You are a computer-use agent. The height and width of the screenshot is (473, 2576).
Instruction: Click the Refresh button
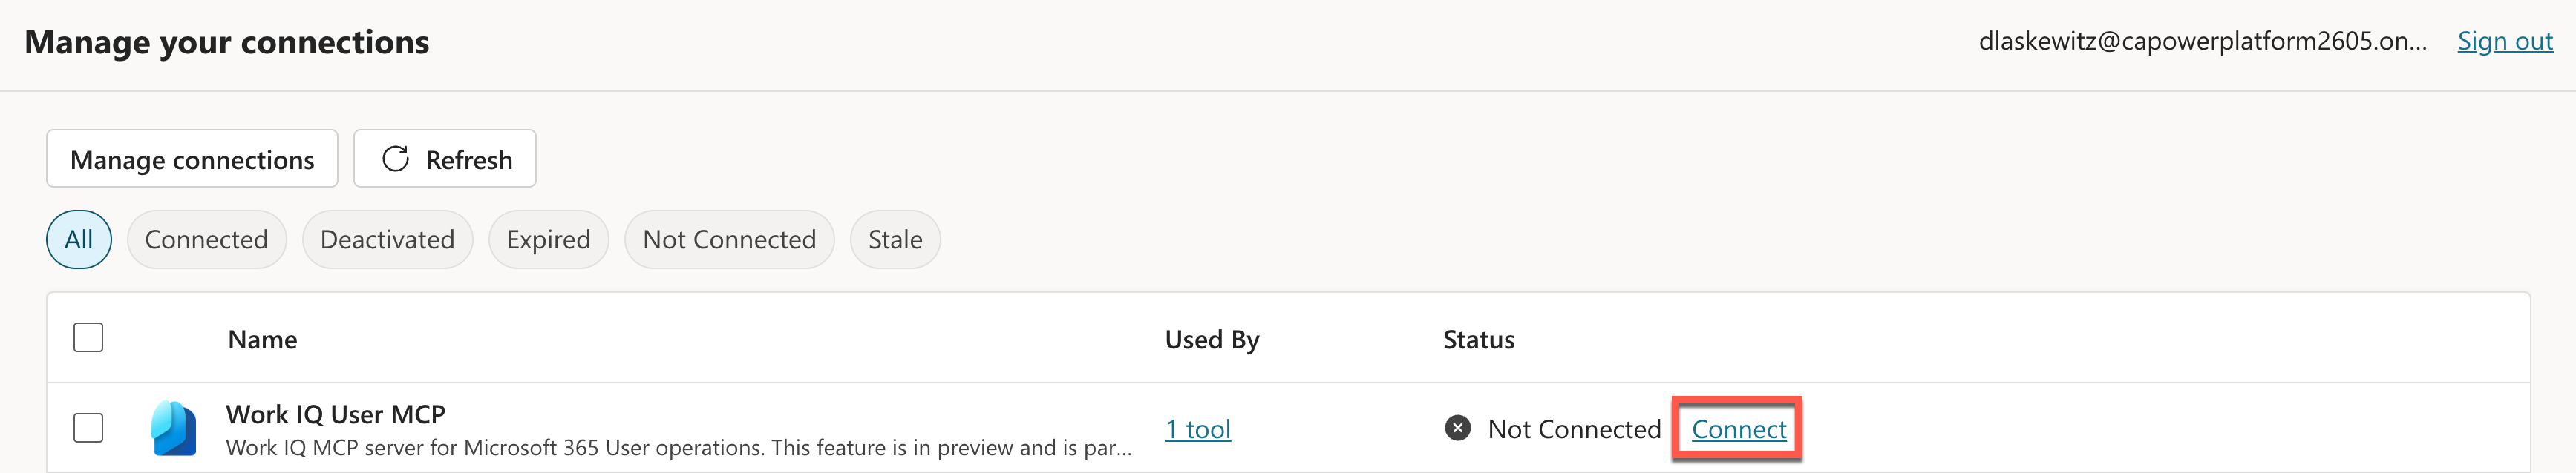tap(445, 158)
